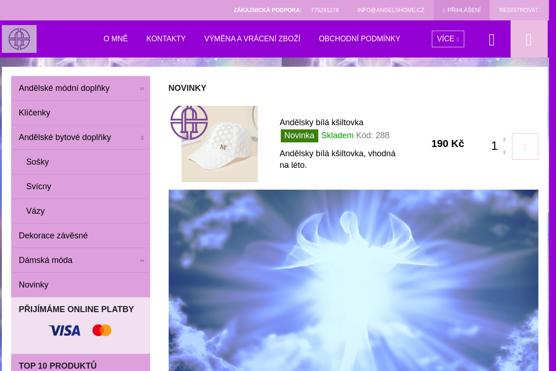The width and height of the screenshot is (556, 371).
Task: Click the add-to-cart icon next to the quantity
Action: 525,146
